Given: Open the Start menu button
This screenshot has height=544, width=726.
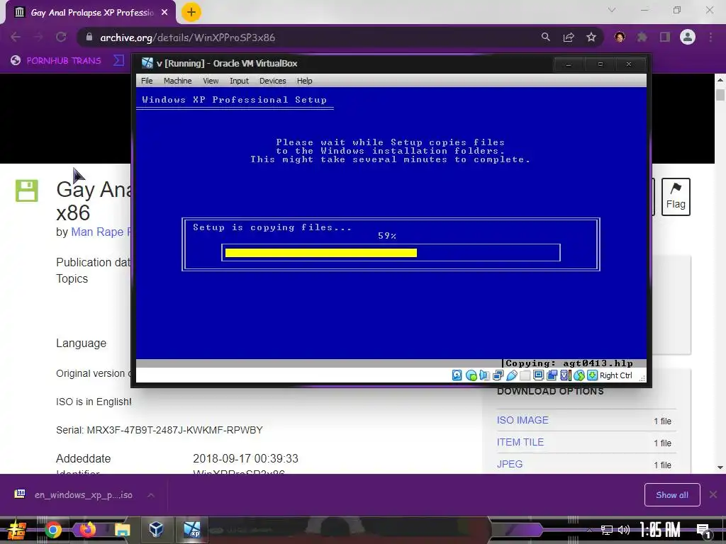Looking at the screenshot, I should [17, 530].
